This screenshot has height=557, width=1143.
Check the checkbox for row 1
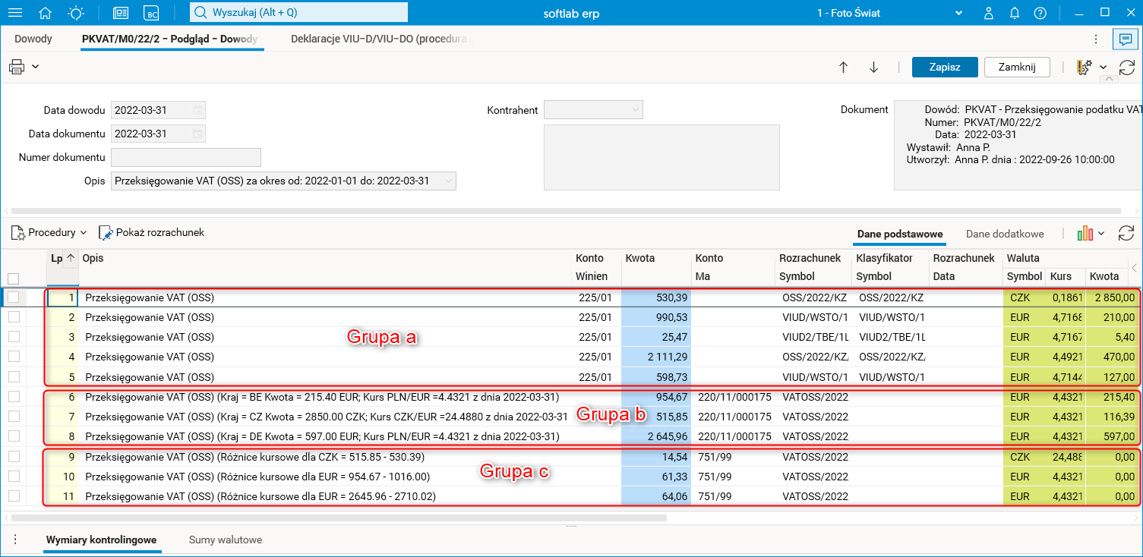point(13,297)
